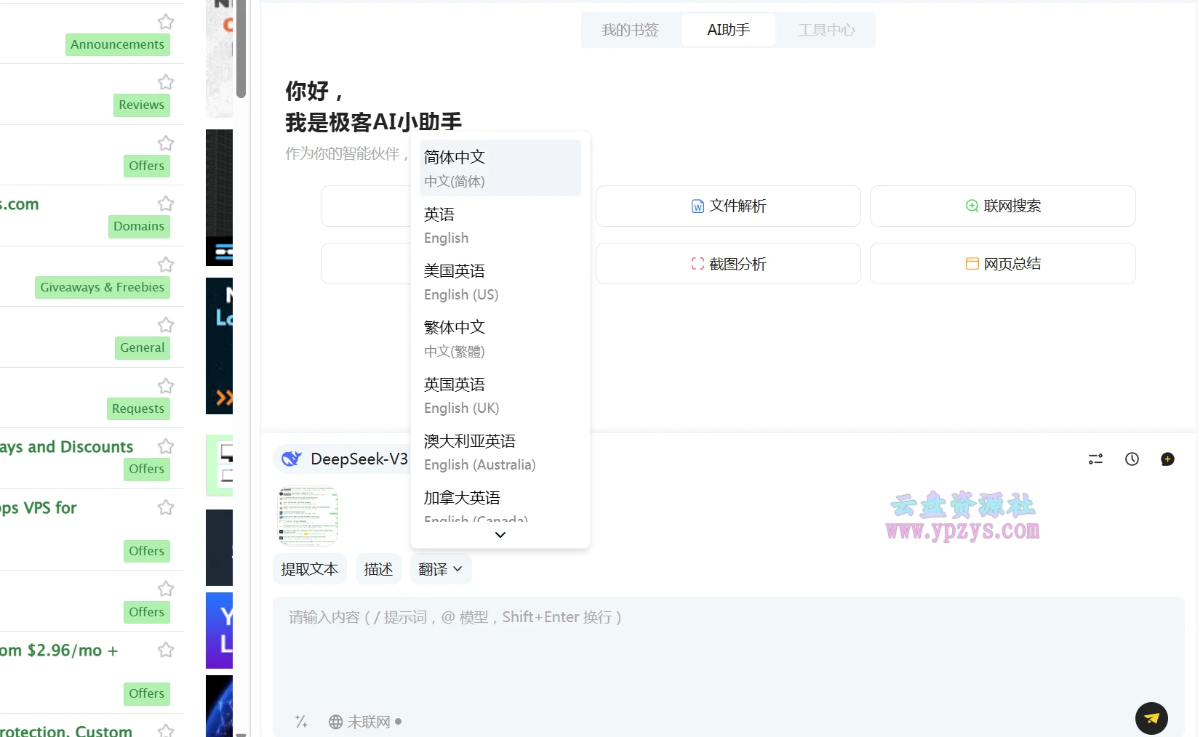This screenshot has height=737, width=1203.
Task: Open the chat history clock icon
Action: pos(1131,459)
